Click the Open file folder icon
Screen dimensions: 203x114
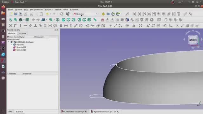[x=16, y=14]
